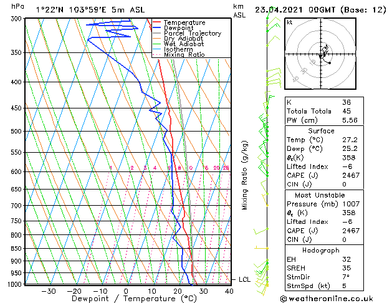The height and width of the screenshot is (303, 392).
Task: Click the Most Unstable CAPE value 2467
Action: [x=351, y=231]
